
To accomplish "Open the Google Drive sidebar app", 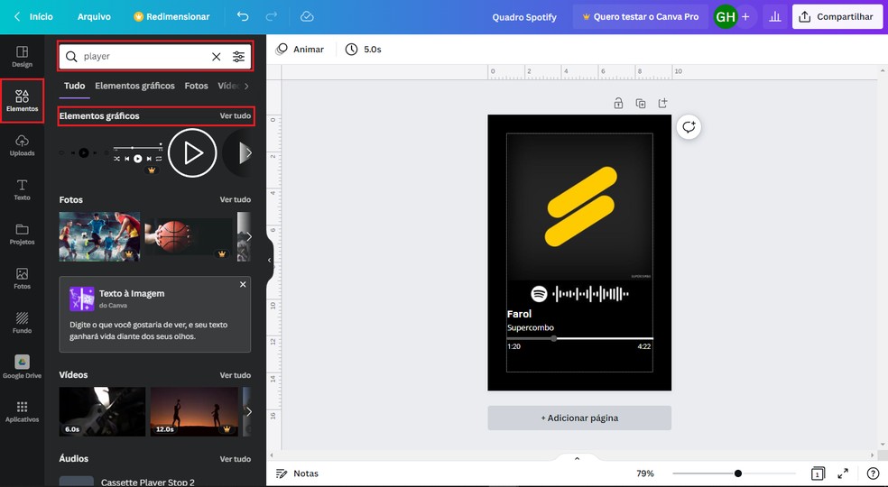I will [22, 367].
